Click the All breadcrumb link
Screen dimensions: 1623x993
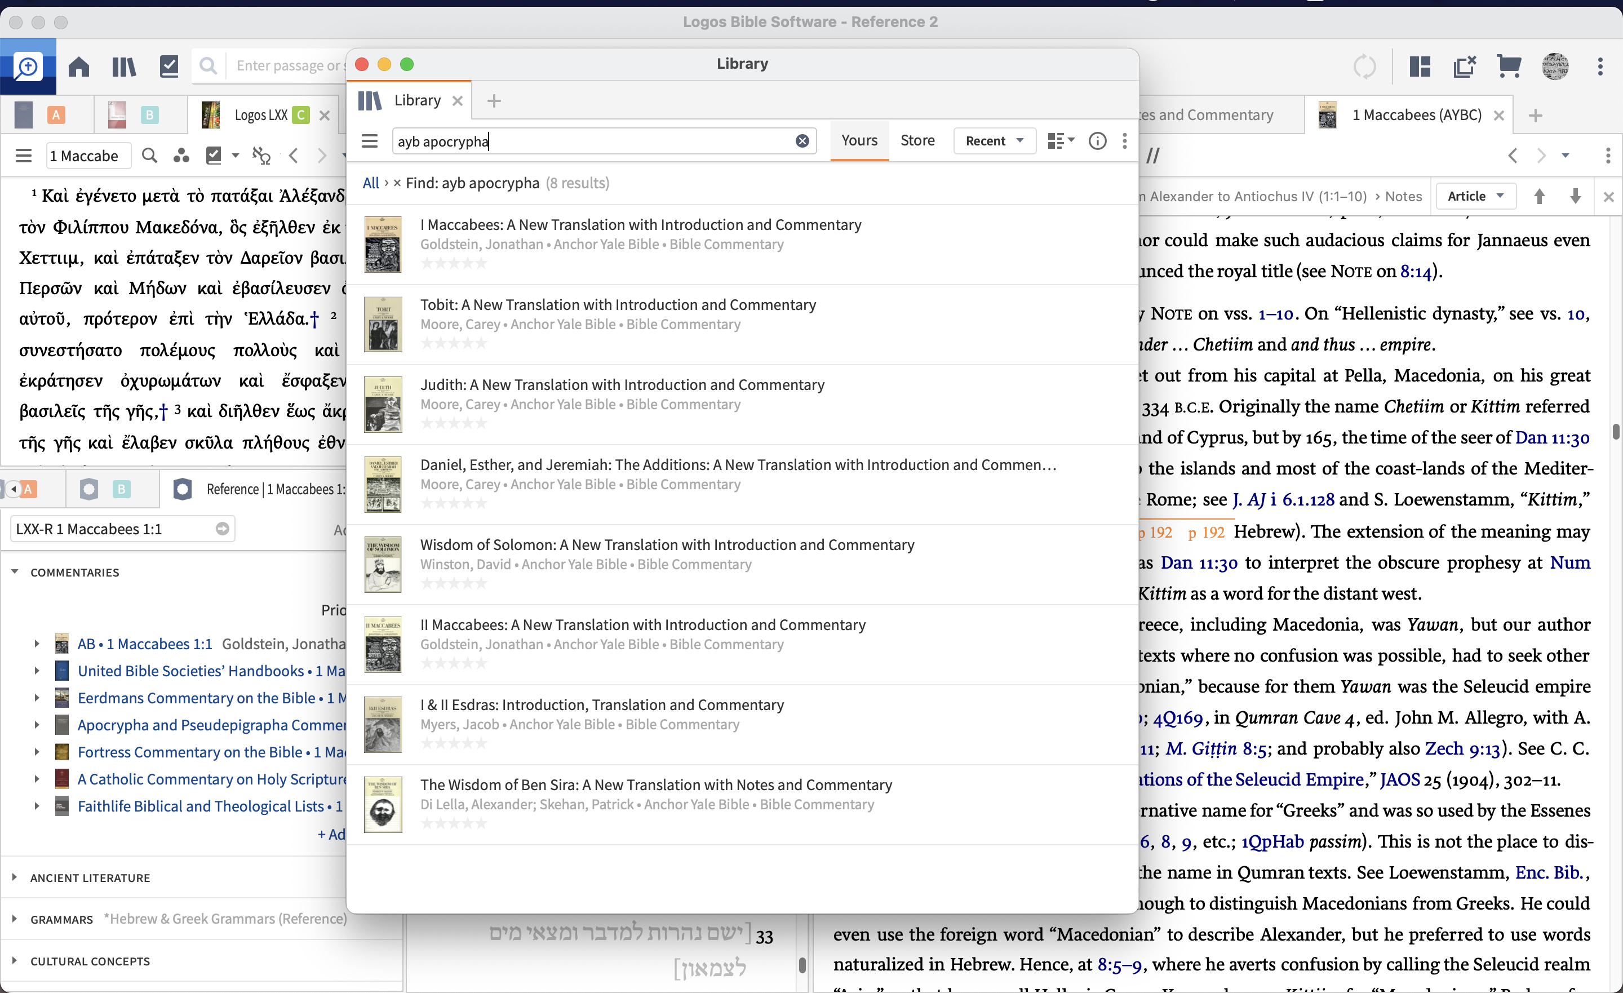click(x=370, y=183)
